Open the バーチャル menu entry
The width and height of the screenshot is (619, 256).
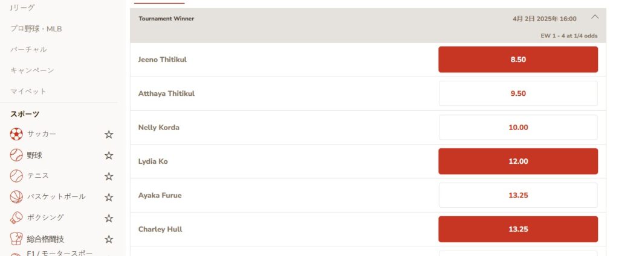coord(28,49)
